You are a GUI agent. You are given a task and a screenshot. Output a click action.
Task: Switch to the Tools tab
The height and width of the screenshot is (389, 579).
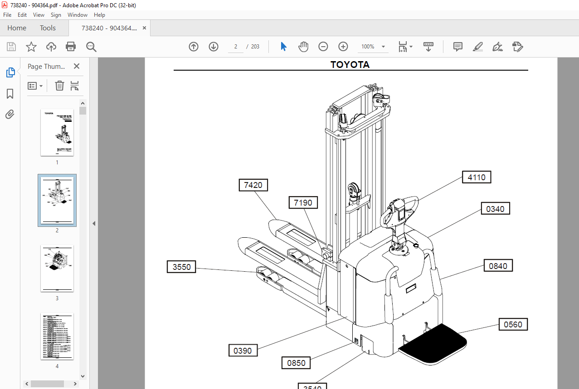(x=48, y=28)
